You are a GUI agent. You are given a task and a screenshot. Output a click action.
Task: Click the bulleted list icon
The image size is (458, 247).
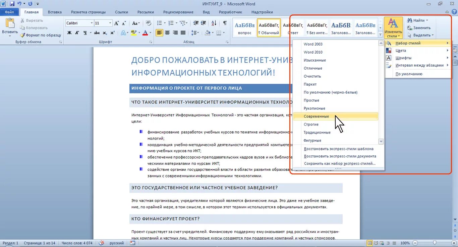click(159, 23)
